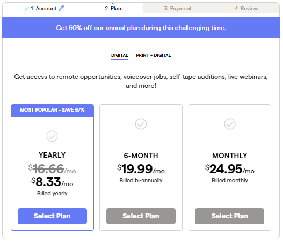The width and height of the screenshot is (283, 243).
Task: Click the $19.99/mo price on 6-Month card
Action: (141, 169)
